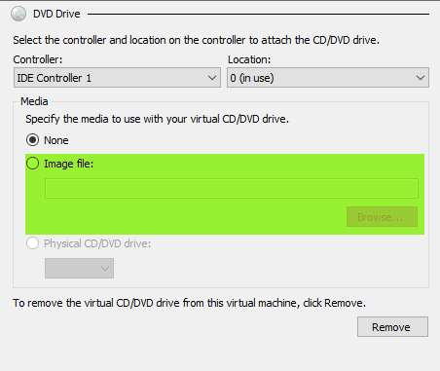The height and width of the screenshot is (371, 440).
Task: Open the IDE Controller 1 dropdown
Action: (x=117, y=78)
